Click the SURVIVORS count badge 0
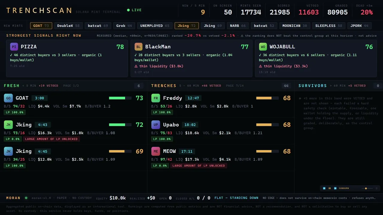 (378, 86)
